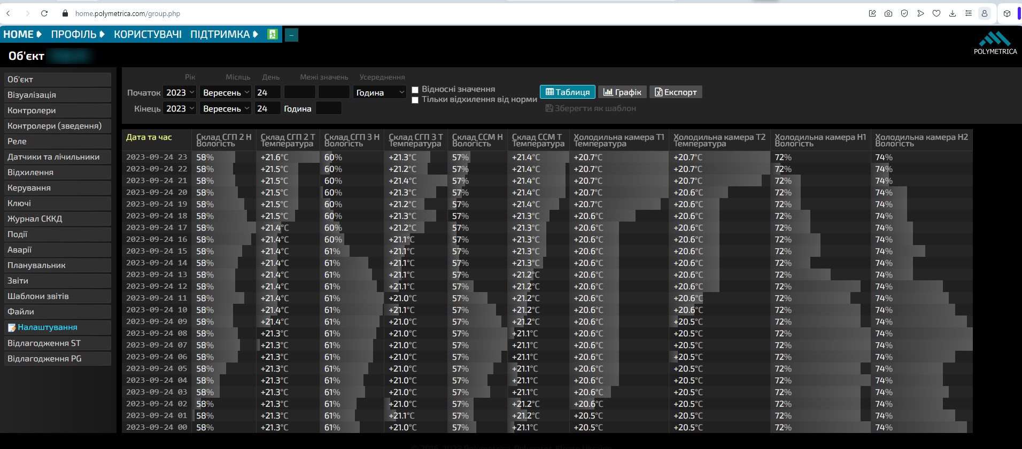Open the browser snapshot camera icon
The width and height of the screenshot is (1022, 449).
[x=888, y=13]
